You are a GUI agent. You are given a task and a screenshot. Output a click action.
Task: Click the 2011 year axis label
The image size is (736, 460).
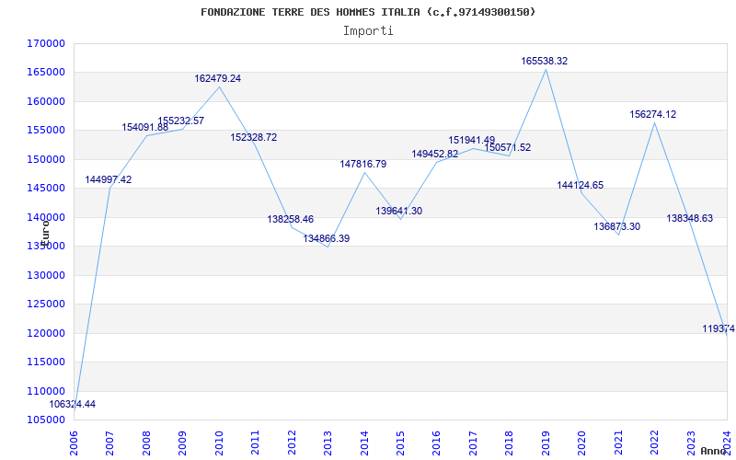255,443
